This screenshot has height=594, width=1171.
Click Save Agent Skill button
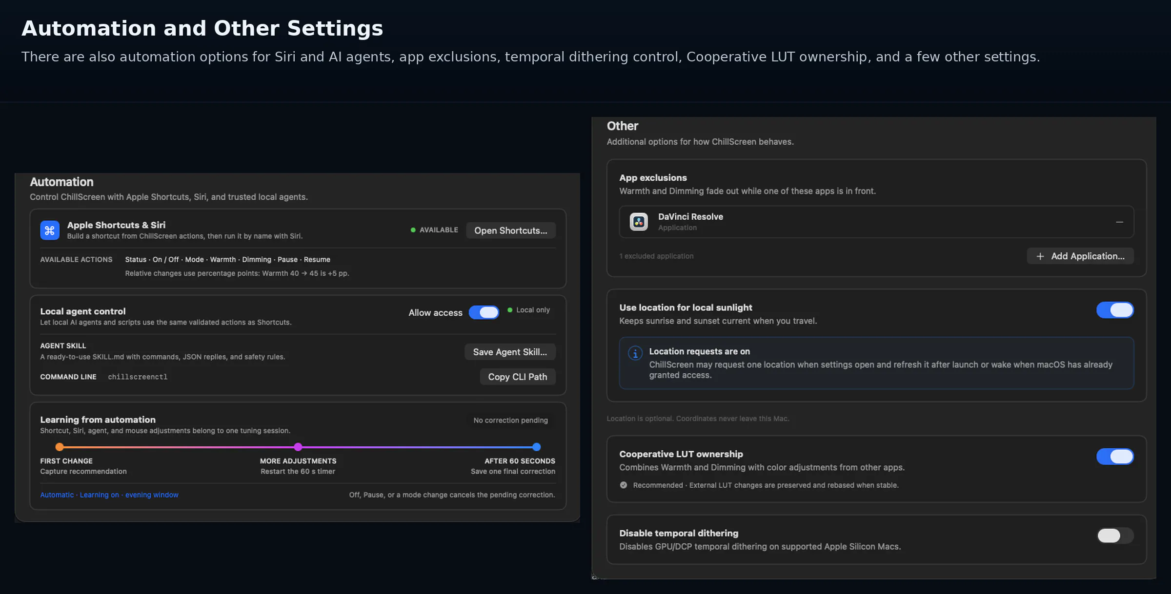point(510,352)
